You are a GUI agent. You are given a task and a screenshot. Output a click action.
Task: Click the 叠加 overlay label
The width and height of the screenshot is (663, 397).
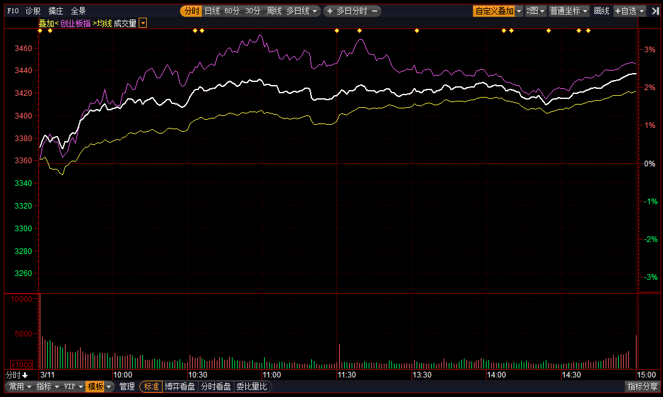(x=47, y=23)
